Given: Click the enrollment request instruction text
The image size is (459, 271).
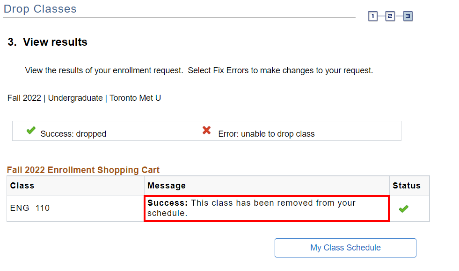Looking at the screenshot, I should pyautogui.click(x=199, y=71).
